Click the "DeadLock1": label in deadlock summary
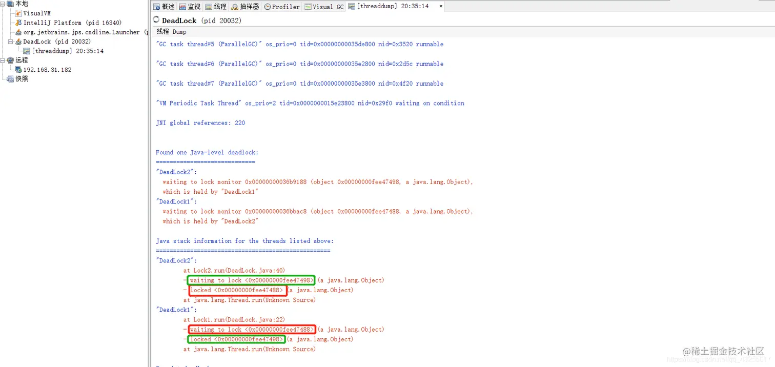This screenshot has width=775, height=367. pyautogui.click(x=176, y=201)
